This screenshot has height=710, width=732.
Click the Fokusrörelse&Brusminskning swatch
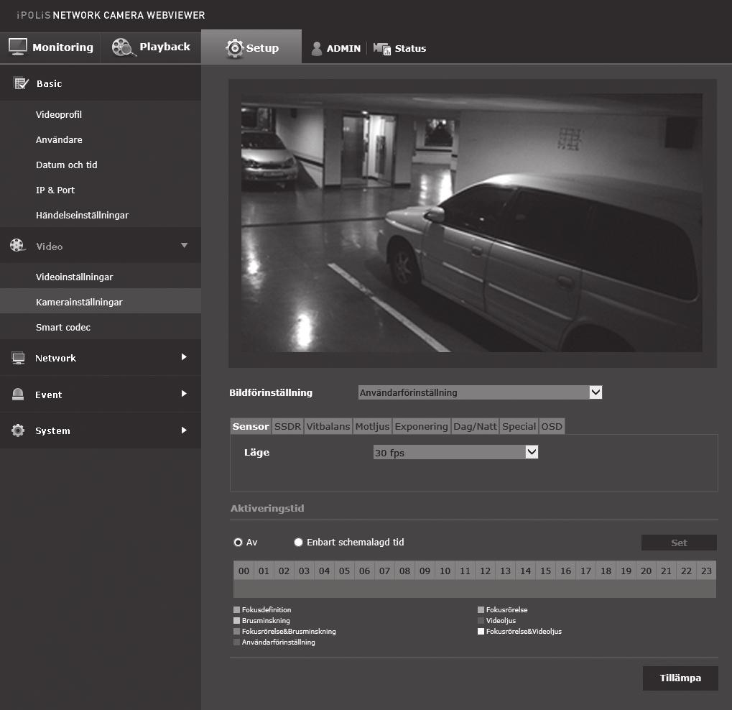236,631
